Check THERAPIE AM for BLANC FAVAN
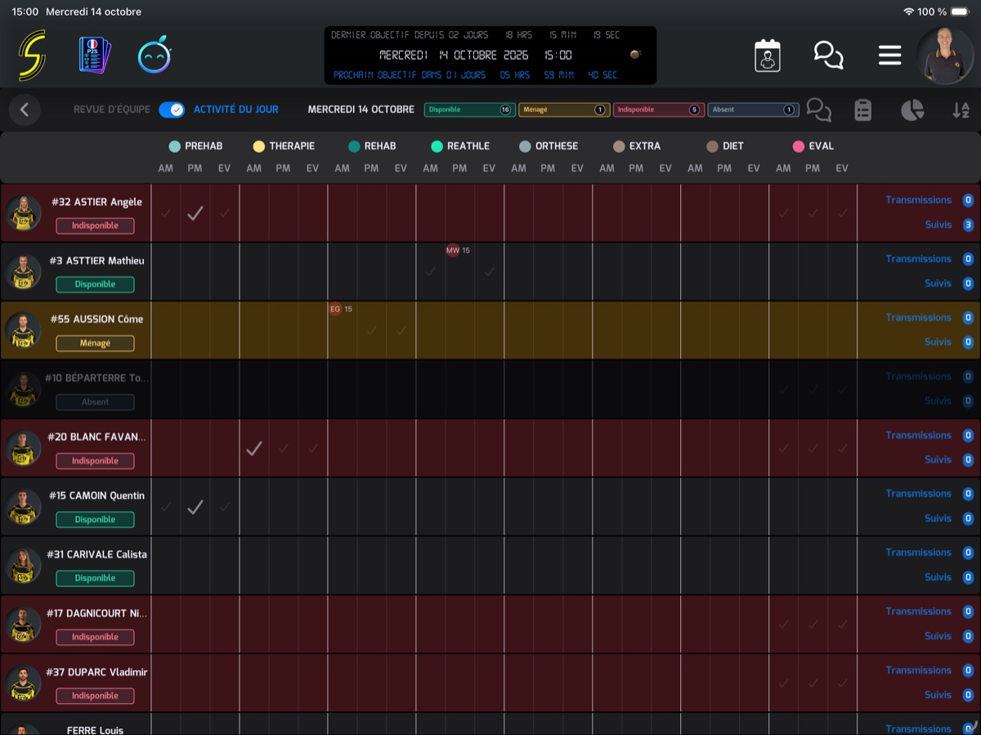This screenshot has width=981, height=735. click(254, 448)
